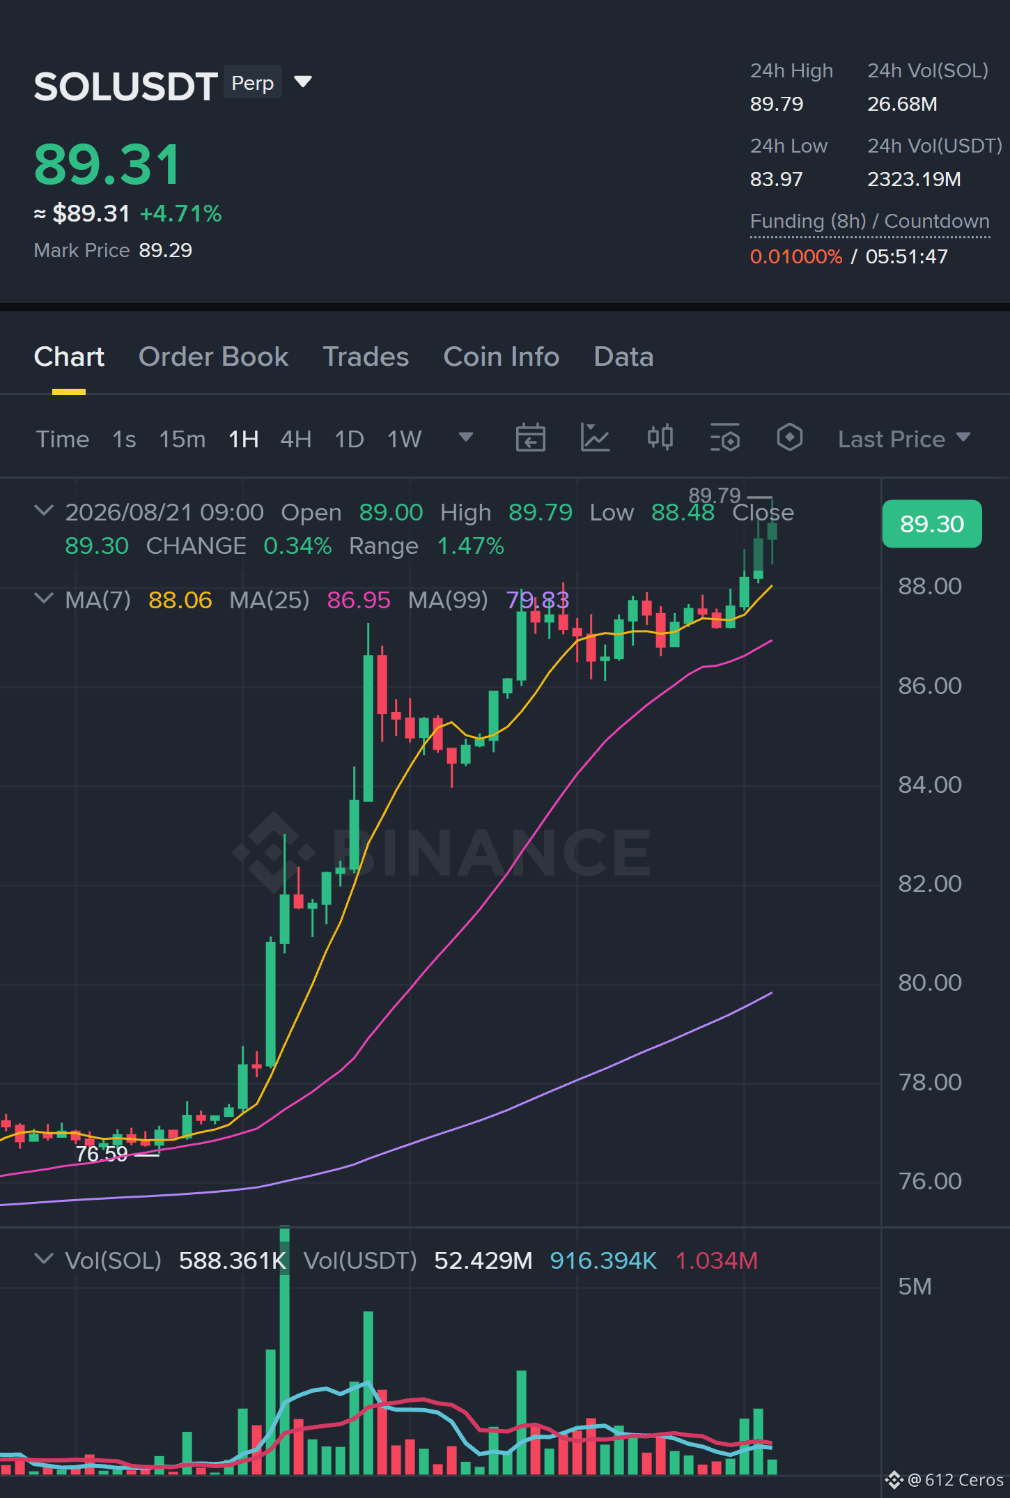Screen dimensions: 1010x1498
Task: Click the 0.01000% funding rate
Action: 796,256
